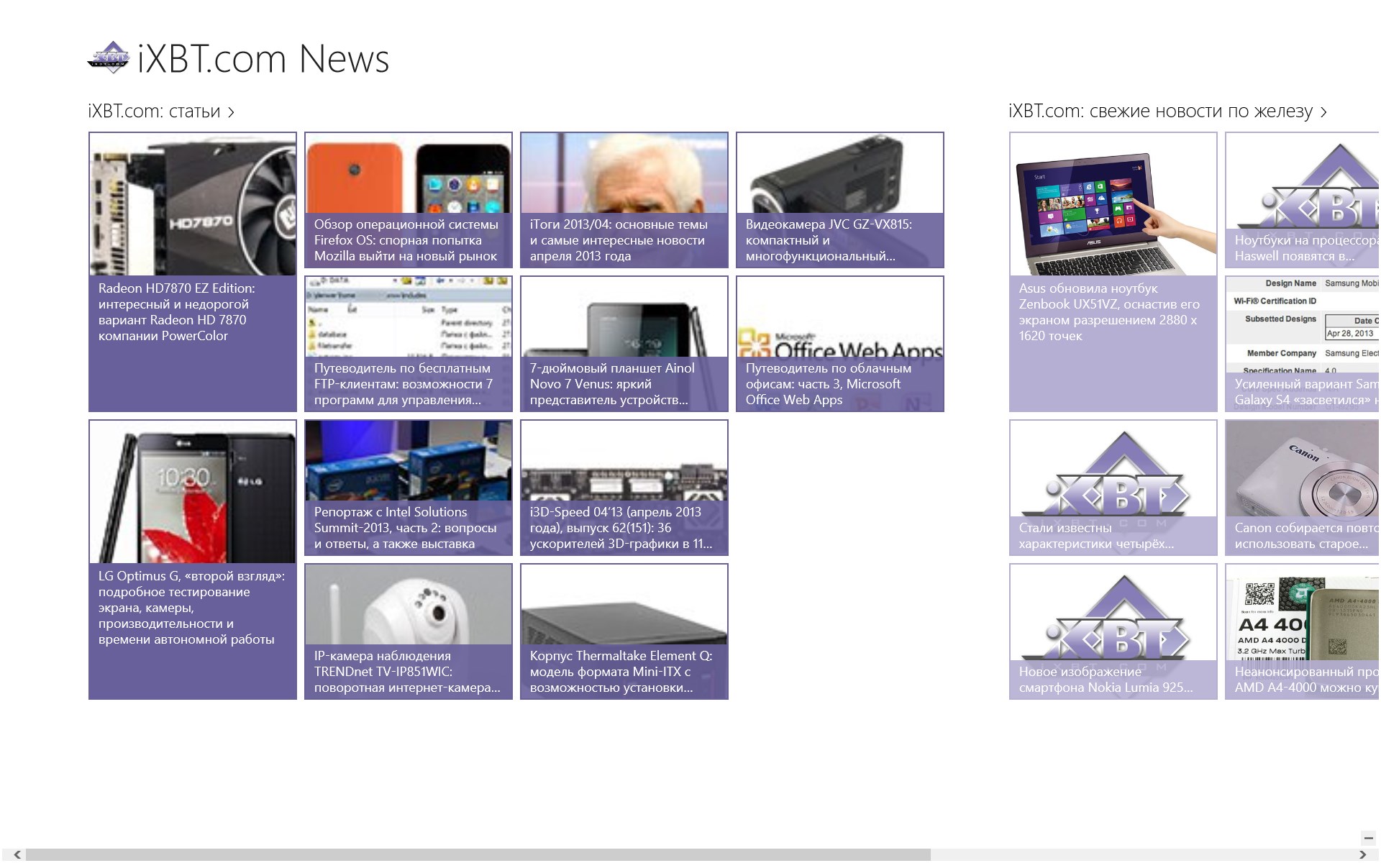Open the Microsoft Office Web Apps guide tile
The height and width of the screenshot is (863, 1381).
[x=840, y=344]
